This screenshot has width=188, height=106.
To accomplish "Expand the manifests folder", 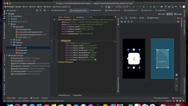I will pyautogui.click(x=9, y=16).
